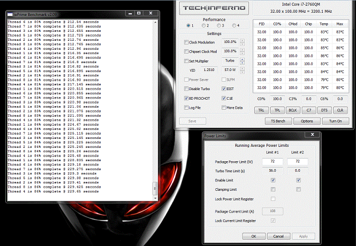This screenshot has height=246, width=356.
Task: Enable the Chipset Clock Mod checkbox
Action: pos(186,51)
